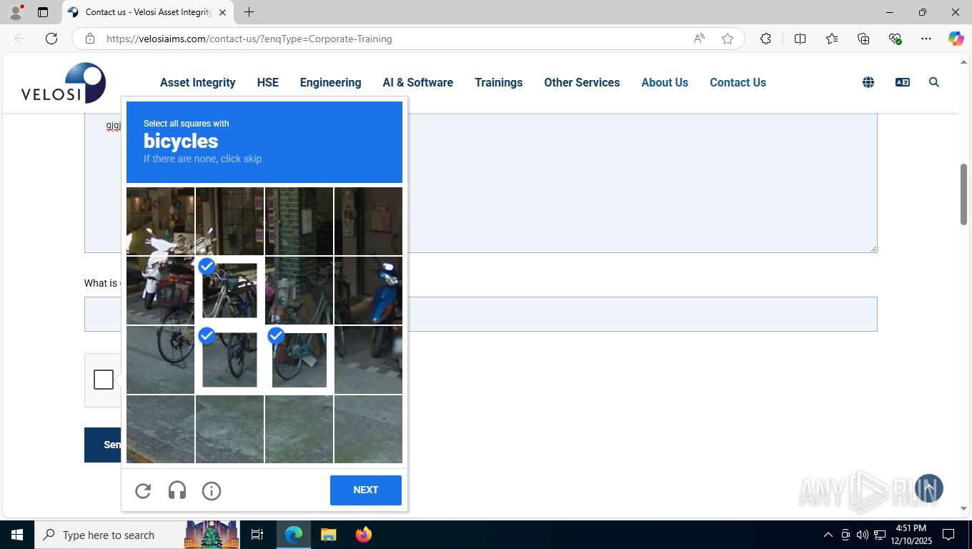Add page to favorites star icon
This screenshot has height=549, width=972.
point(728,39)
